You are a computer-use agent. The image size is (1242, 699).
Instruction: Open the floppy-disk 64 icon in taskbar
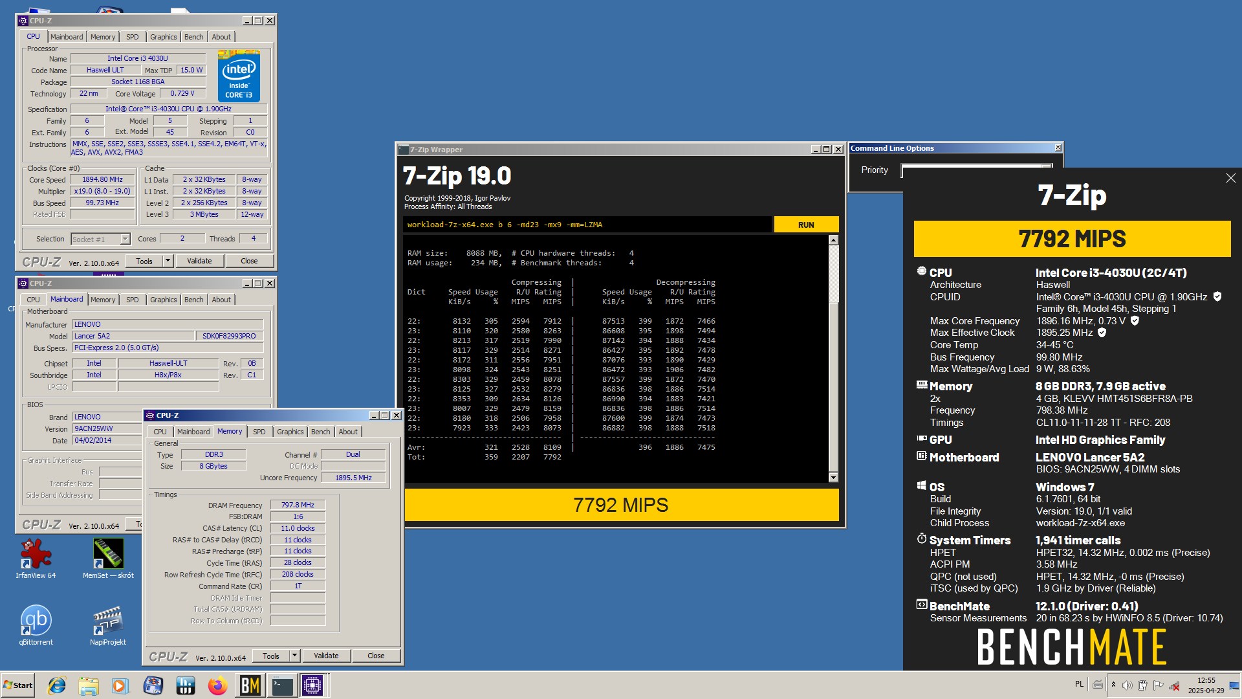click(x=153, y=685)
